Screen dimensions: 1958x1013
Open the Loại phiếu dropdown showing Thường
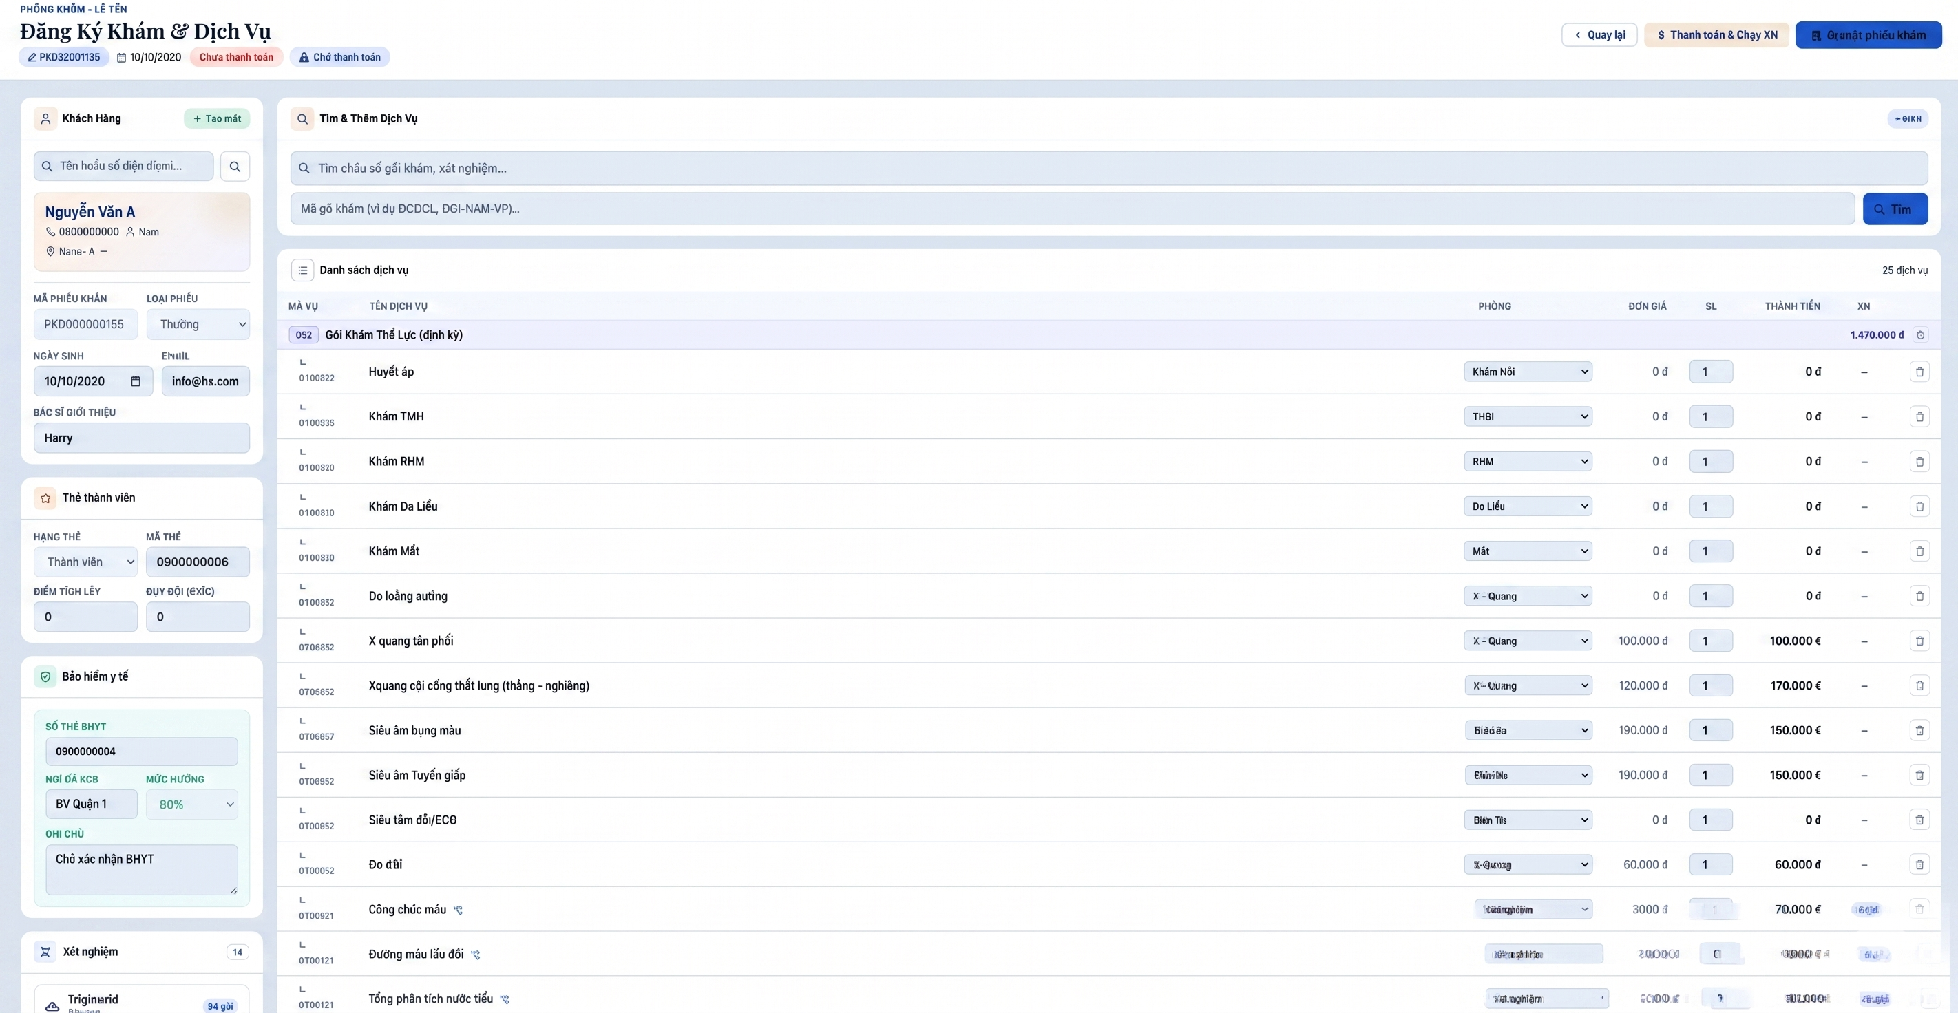pos(198,325)
